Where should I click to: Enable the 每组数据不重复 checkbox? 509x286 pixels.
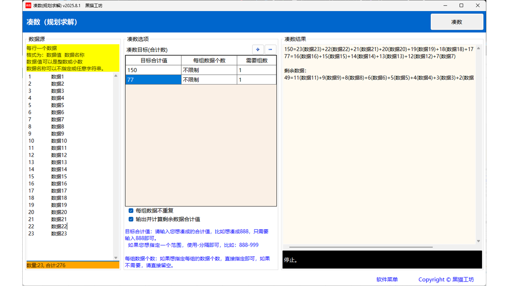coord(131,211)
